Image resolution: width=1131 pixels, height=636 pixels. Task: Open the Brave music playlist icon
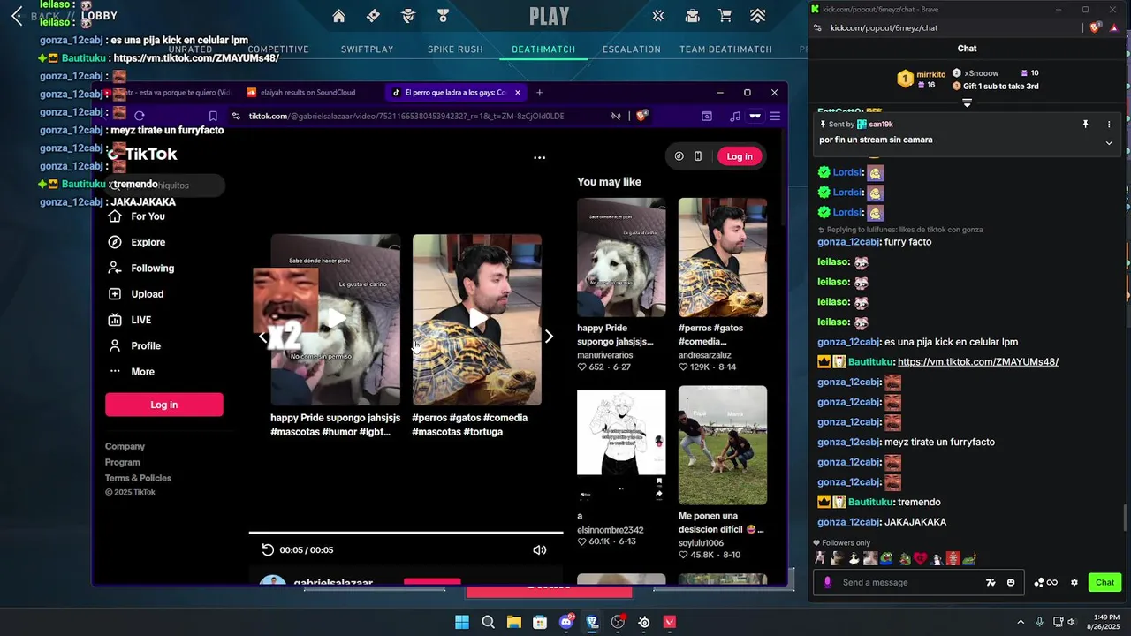click(735, 116)
